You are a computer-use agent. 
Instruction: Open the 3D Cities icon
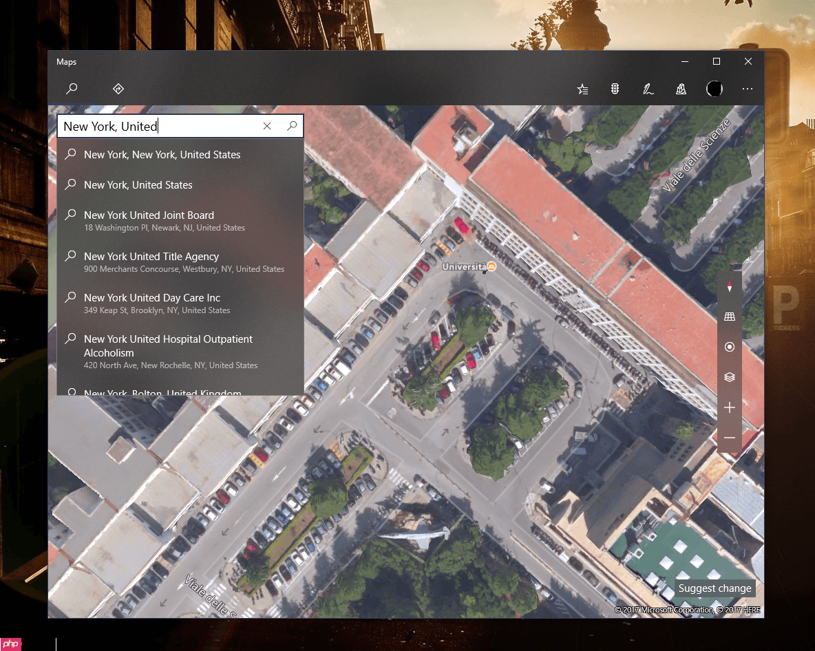[x=681, y=89]
